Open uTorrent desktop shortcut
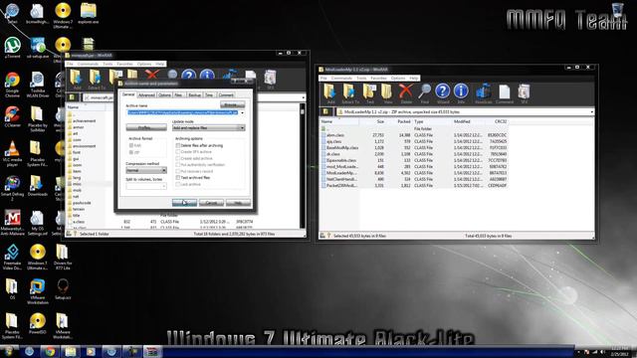Screen dimensions: 637x358 [12, 48]
